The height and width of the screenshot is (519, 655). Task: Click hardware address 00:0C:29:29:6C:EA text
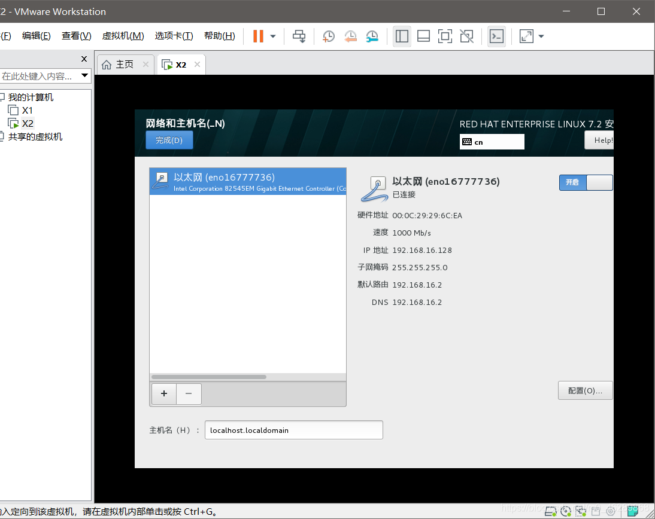(427, 216)
